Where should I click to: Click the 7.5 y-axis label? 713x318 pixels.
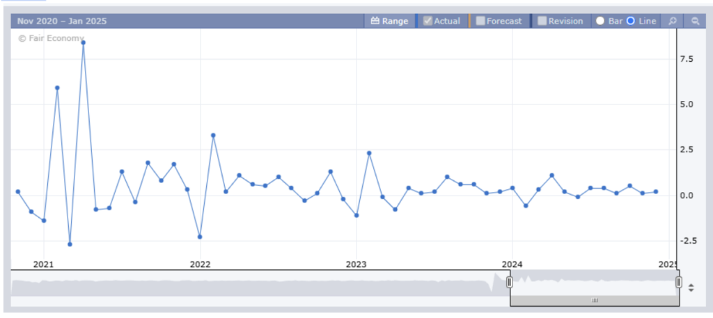[687, 59]
